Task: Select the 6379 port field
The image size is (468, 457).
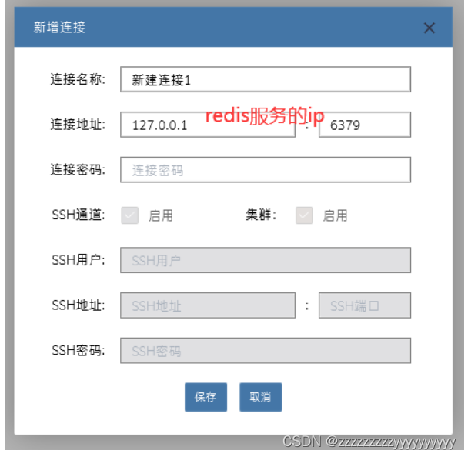Action: (x=364, y=125)
